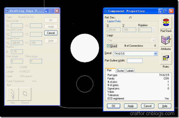Click the Radius R field
Image resolution: width=179 pixels, height=118 pixels.
[17, 52]
